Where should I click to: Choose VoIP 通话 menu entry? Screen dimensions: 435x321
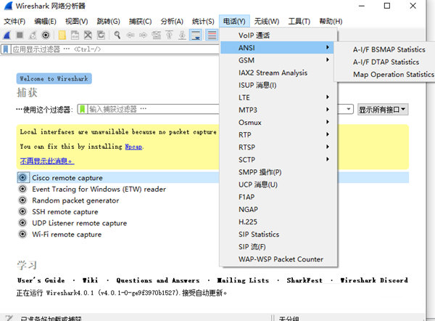278,36
